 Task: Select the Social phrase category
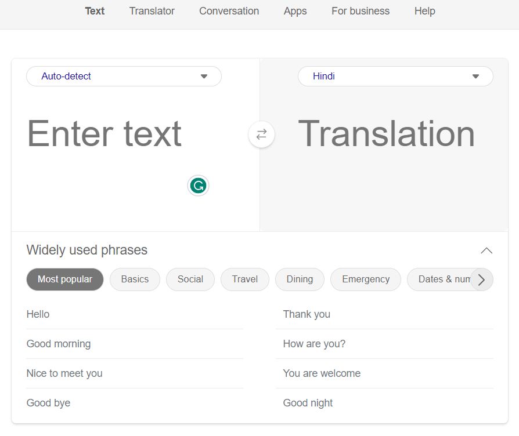tap(190, 279)
